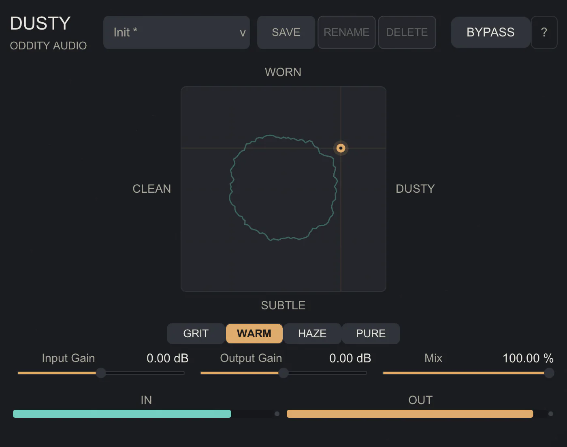Viewport: 567px width, 447px height.
Task: Click the IN meter clip indicator dot
Action: point(277,414)
